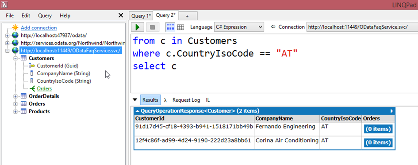
Task: Open the Help menu
Action: [65, 16]
